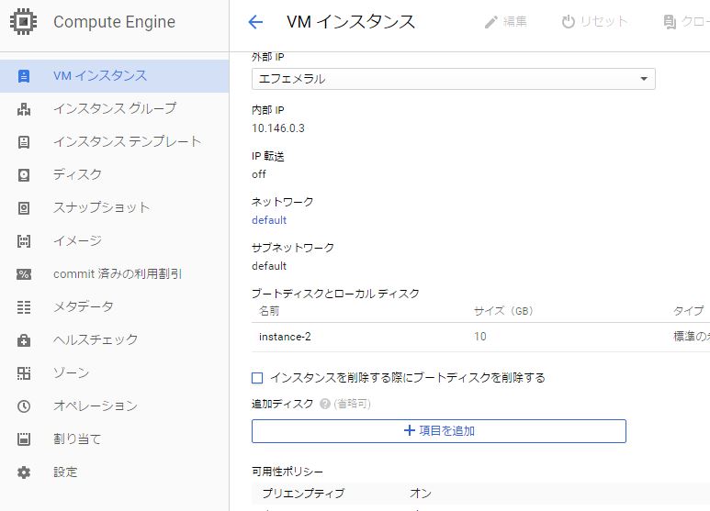Click the リセット button label
The height and width of the screenshot is (511, 710).
603,22
